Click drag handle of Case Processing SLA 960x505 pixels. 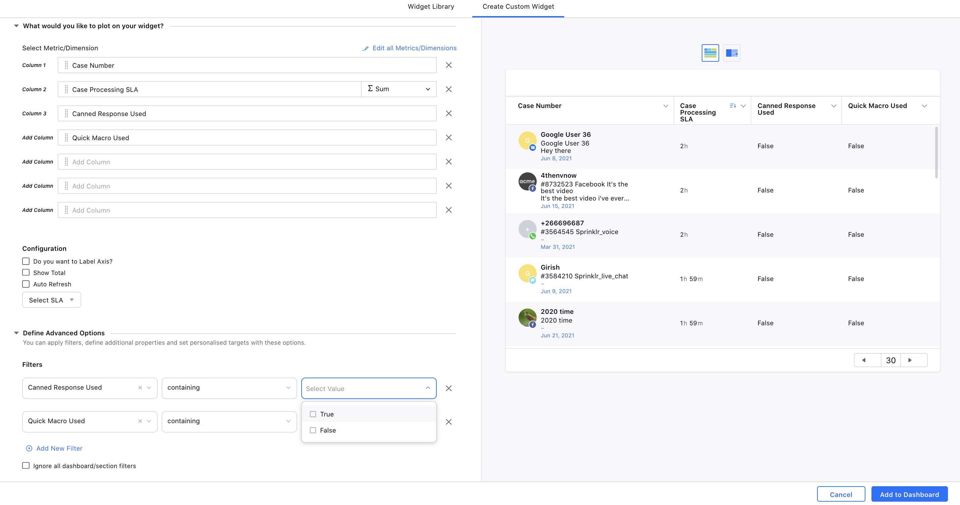(x=66, y=90)
